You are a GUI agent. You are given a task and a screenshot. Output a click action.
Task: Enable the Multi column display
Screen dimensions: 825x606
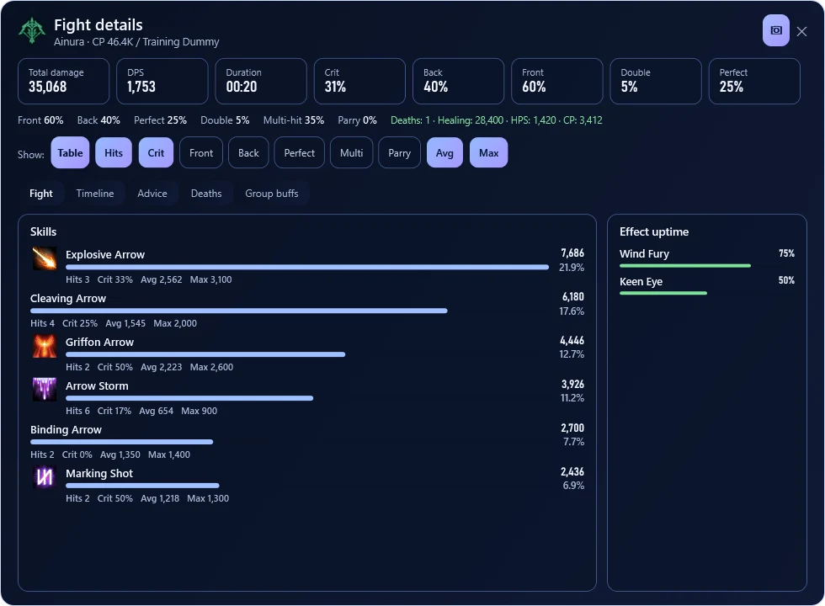tap(352, 153)
